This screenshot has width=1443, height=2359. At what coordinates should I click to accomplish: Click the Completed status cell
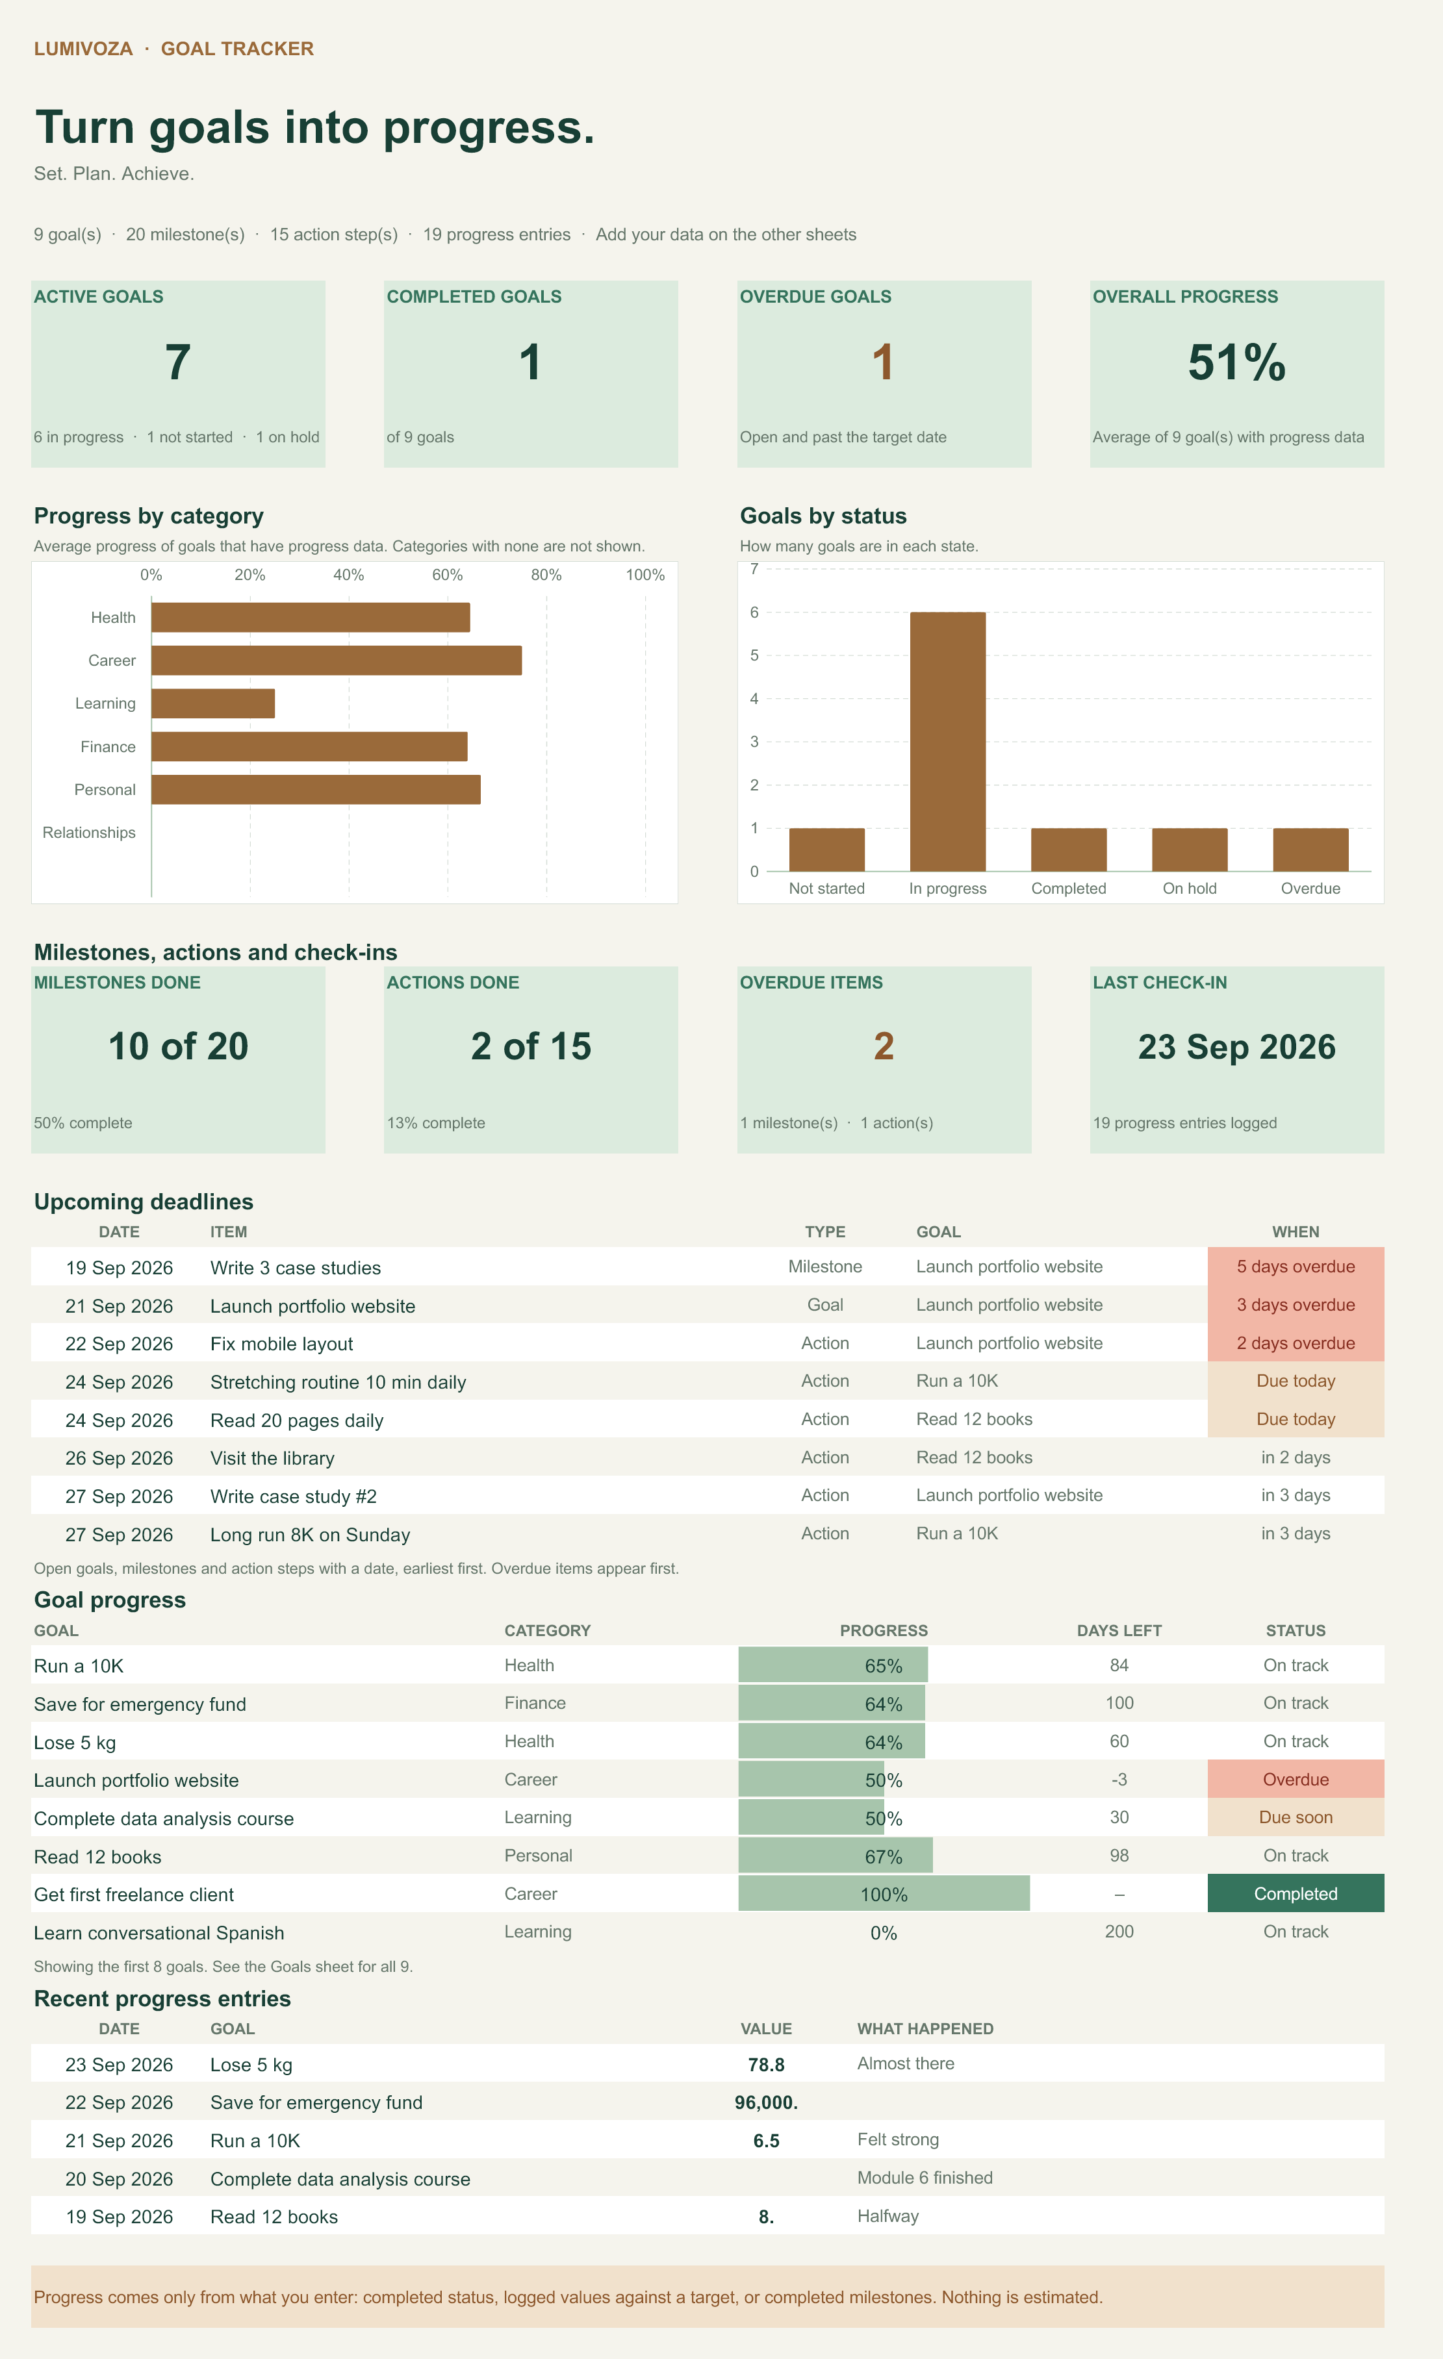tap(1296, 1893)
